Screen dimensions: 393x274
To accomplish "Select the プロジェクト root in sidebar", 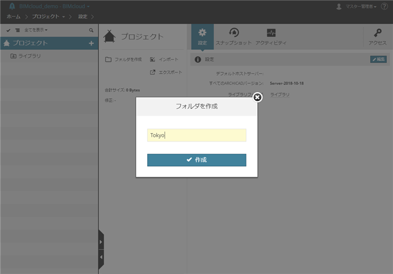I will click(x=49, y=43).
